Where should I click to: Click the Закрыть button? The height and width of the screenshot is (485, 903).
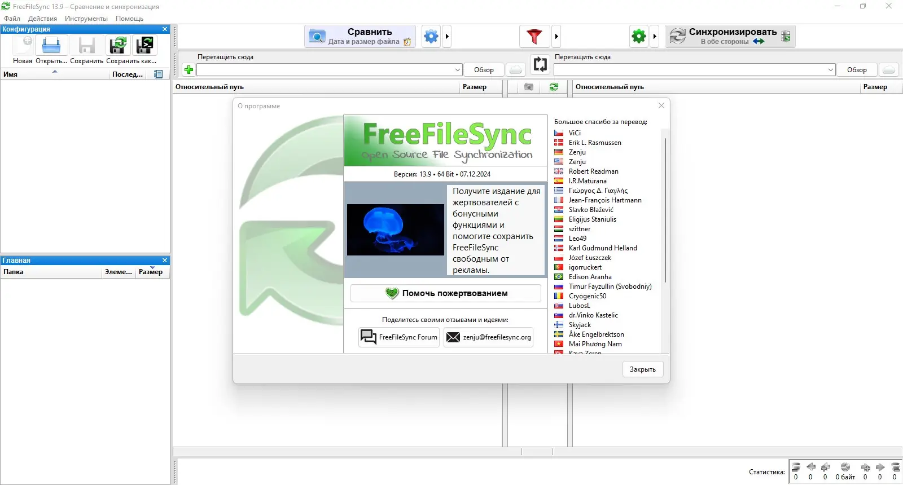click(x=643, y=369)
